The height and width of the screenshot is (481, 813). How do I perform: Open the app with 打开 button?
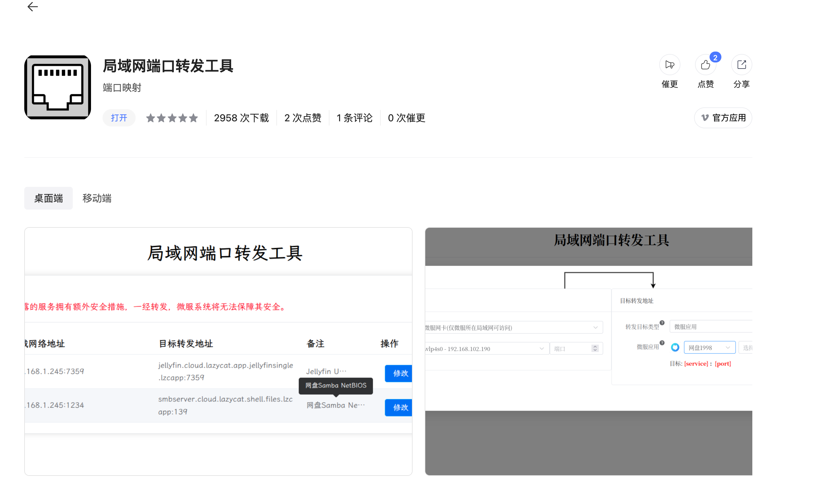click(119, 118)
